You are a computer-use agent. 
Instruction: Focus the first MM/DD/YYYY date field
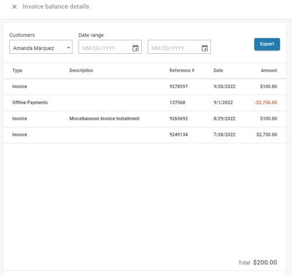(x=110, y=47)
